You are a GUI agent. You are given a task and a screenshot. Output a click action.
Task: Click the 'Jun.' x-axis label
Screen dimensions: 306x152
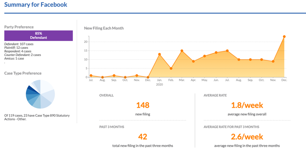click(x=216, y=80)
